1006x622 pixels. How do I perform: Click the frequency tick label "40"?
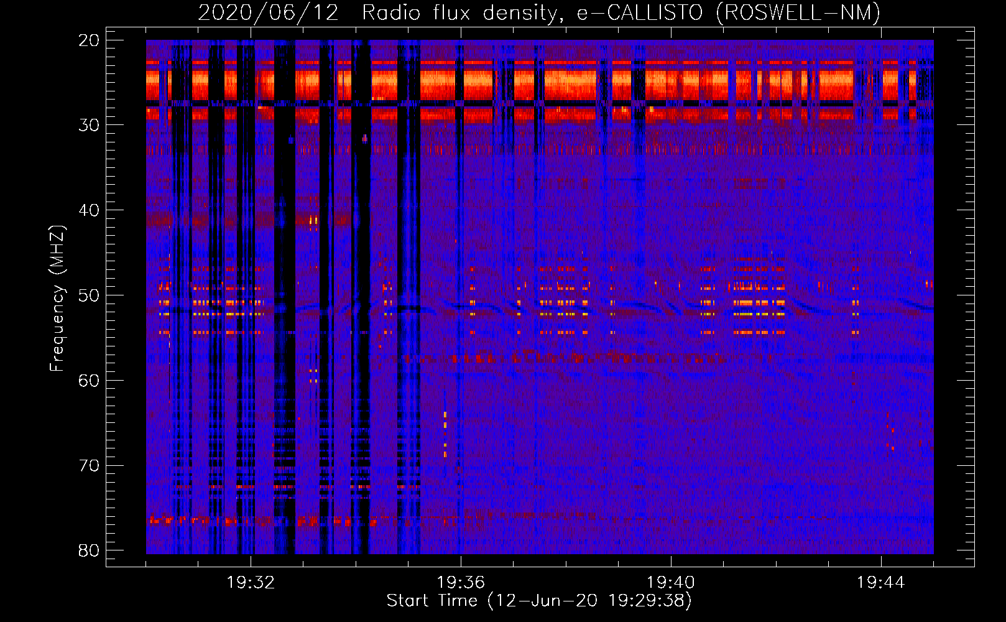89,210
